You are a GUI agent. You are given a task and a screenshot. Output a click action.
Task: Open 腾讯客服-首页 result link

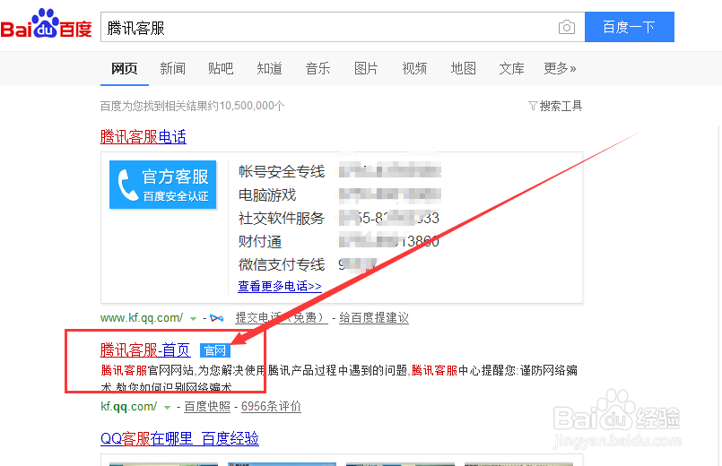[x=145, y=350]
